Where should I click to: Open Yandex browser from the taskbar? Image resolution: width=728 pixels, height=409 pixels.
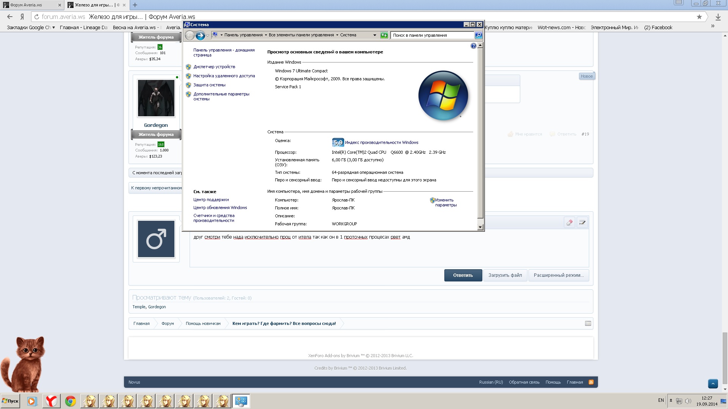coord(51,401)
